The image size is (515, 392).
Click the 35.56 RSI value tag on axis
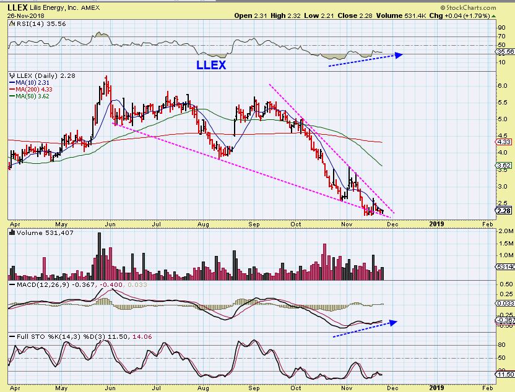pos(505,51)
